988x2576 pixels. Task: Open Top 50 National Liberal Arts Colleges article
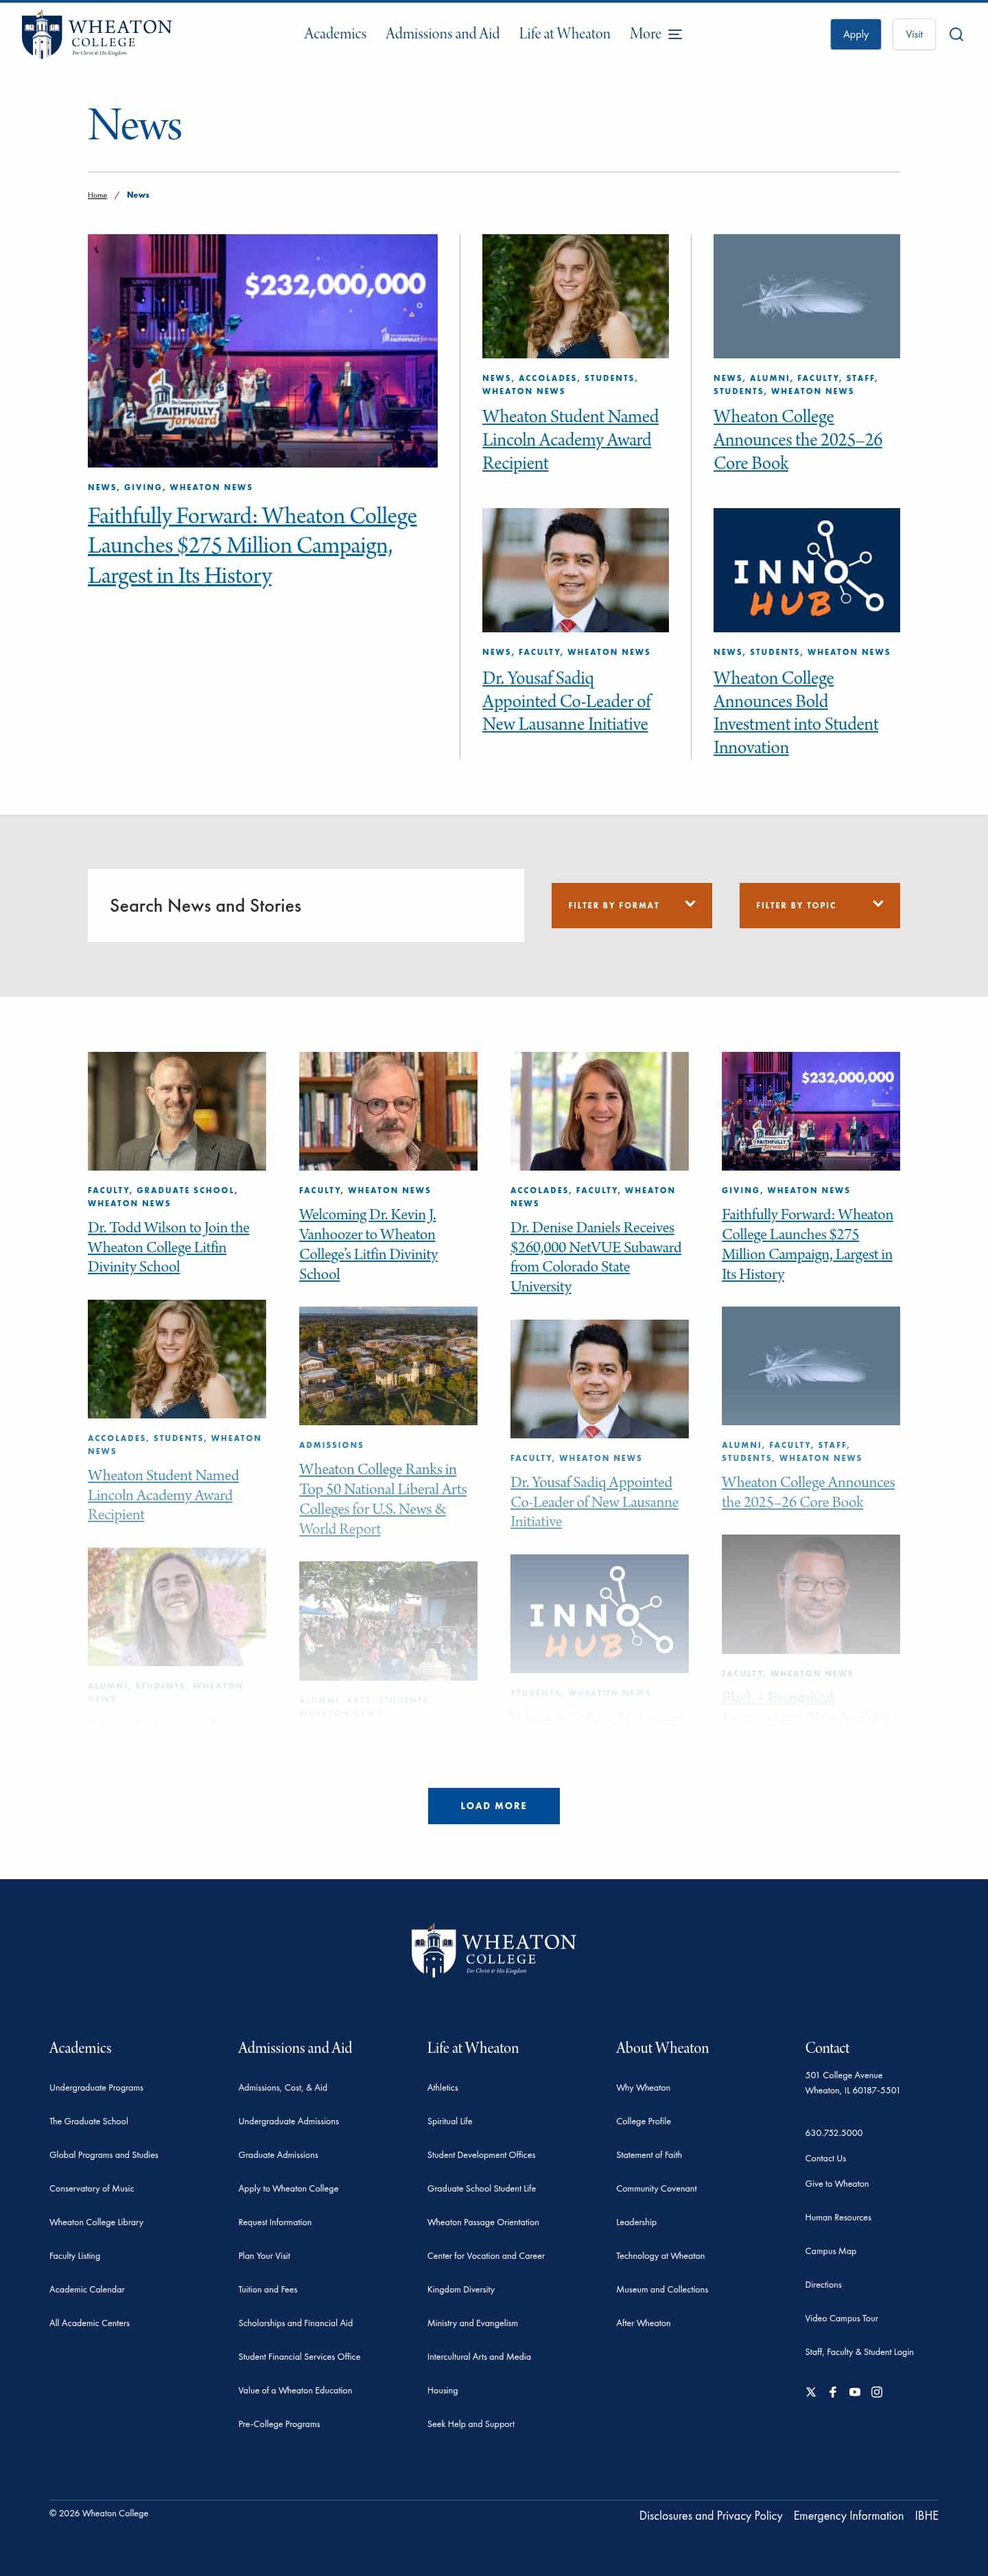pos(383,1499)
